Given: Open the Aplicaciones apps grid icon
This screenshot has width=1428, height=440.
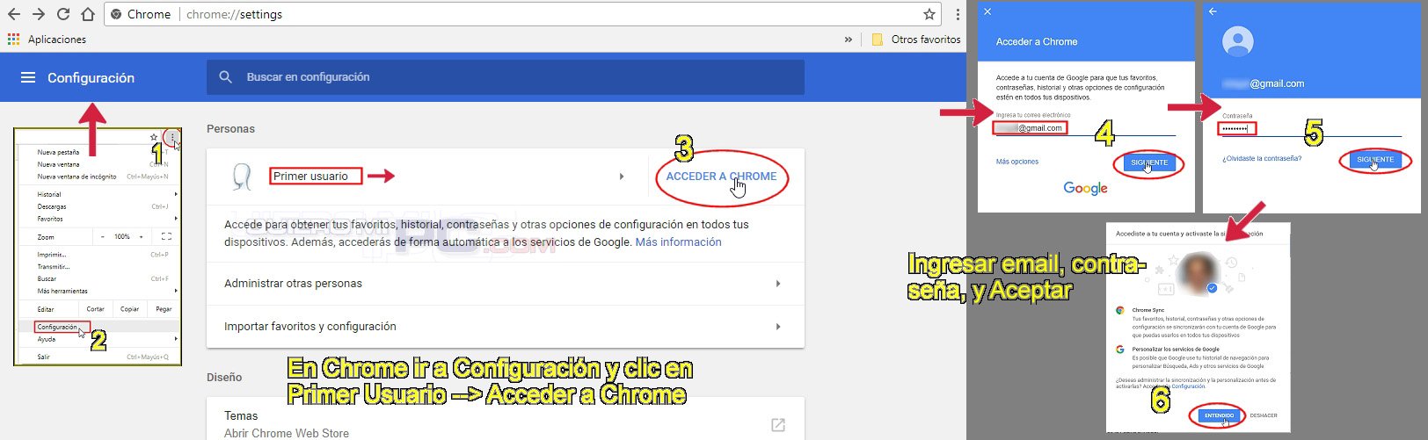Looking at the screenshot, I should [13, 39].
